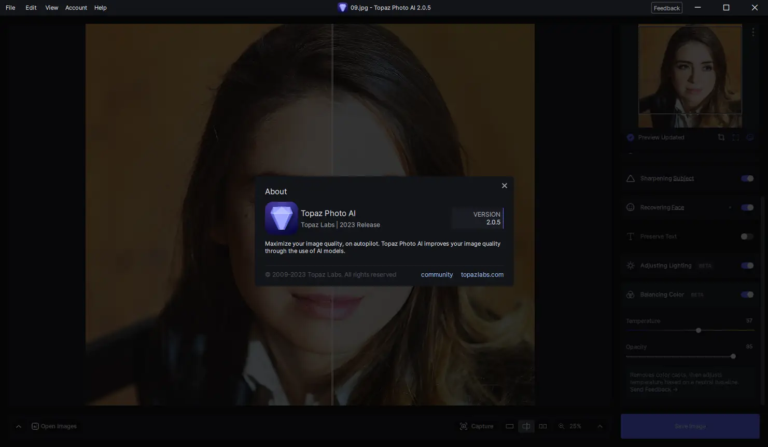
Task: Open the View menu
Action: [x=51, y=8]
